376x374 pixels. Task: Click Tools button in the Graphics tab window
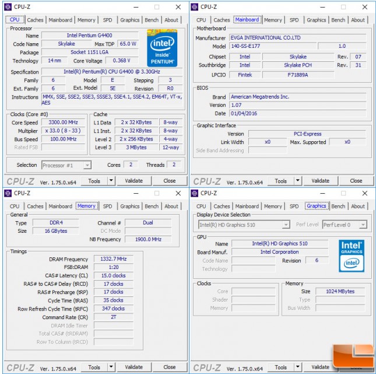click(281, 367)
